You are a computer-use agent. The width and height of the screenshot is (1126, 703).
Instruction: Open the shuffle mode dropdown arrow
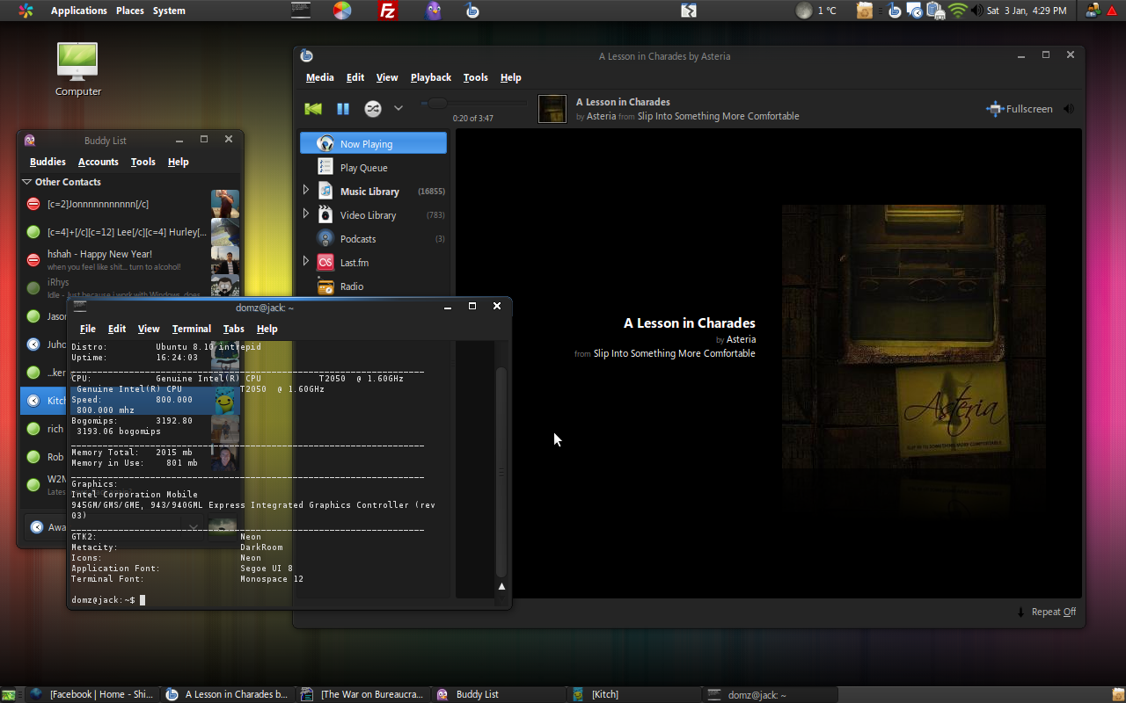398,109
